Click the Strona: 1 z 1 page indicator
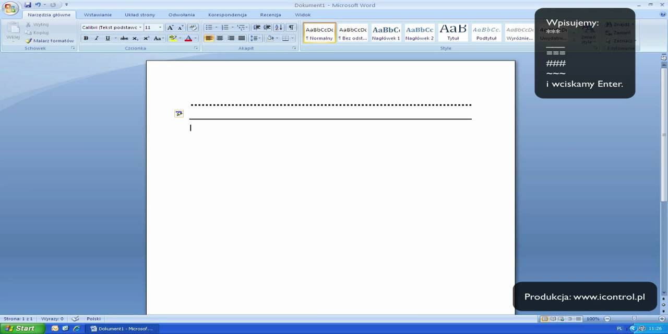Screen dimensions: 668x334 pyautogui.click(x=18, y=318)
